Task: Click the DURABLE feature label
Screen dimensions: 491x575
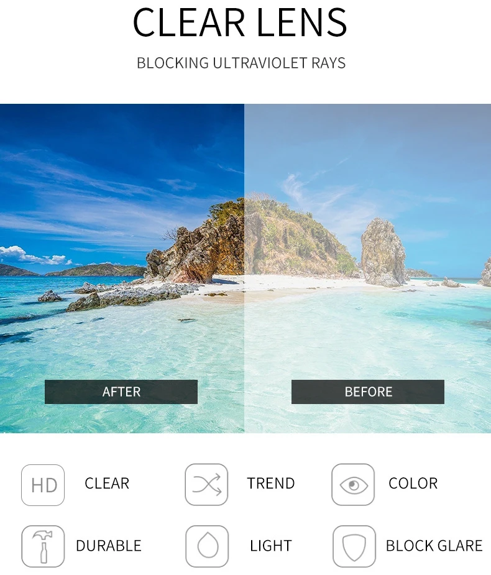Action: [109, 546]
